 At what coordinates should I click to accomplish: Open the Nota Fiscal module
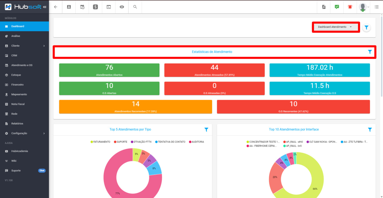tap(24, 104)
